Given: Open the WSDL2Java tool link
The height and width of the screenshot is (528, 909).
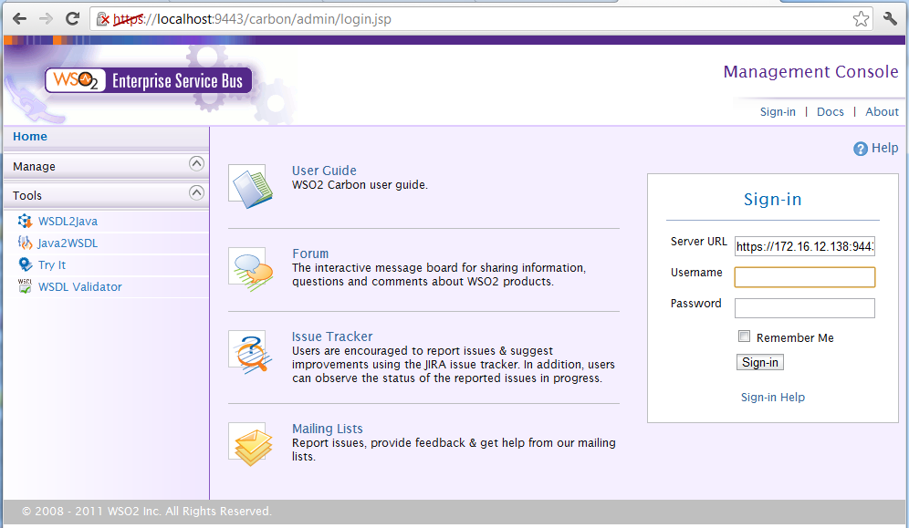Looking at the screenshot, I should pyautogui.click(x=68, y=222).
